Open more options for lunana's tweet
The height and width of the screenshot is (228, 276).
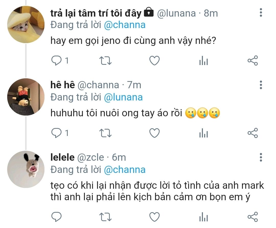pos(261,12)
